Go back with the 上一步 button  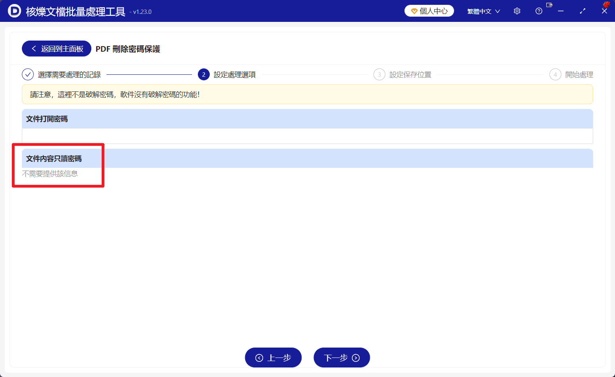click(x=273, y=358)
